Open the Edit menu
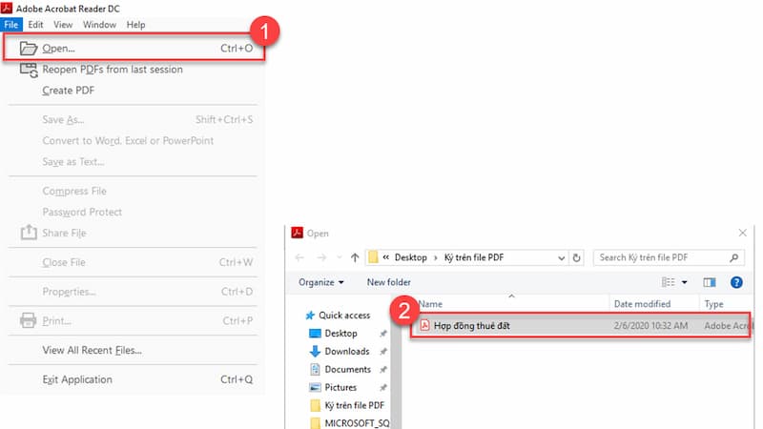 point(35,25)
